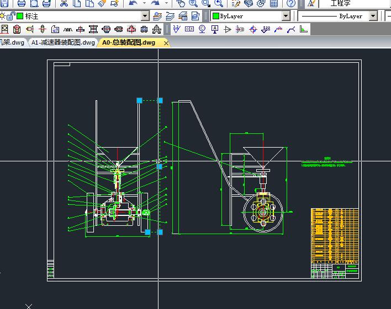Image resolution: width=391 pixels, height=309 pixels.
Task: Expand the Redo history dropdown arrow
Action: [166, 3]
